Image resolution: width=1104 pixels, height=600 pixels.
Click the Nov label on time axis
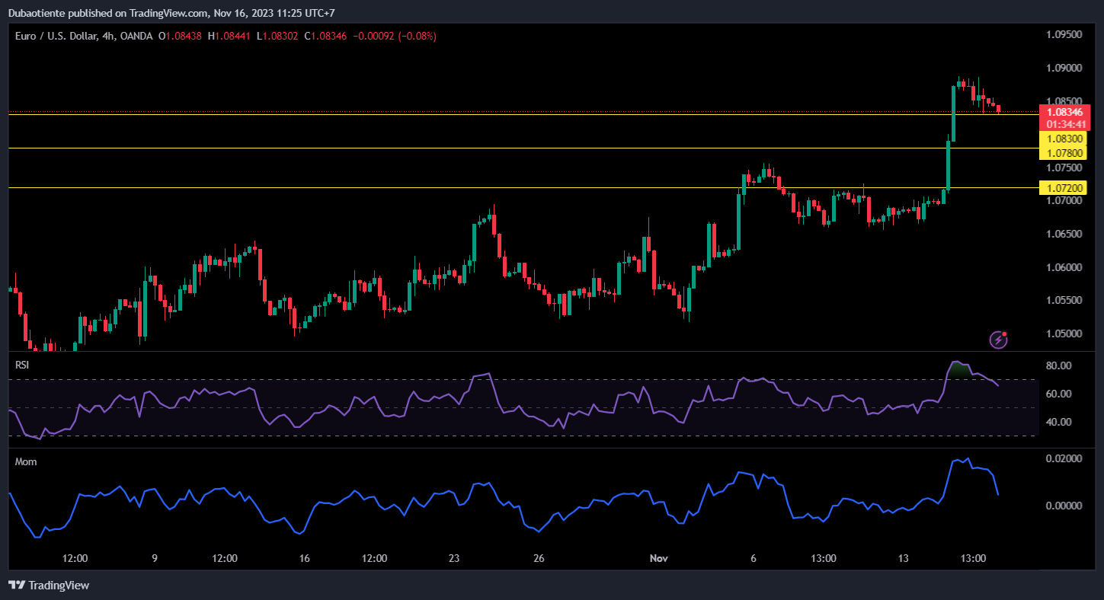coord(659,559)
